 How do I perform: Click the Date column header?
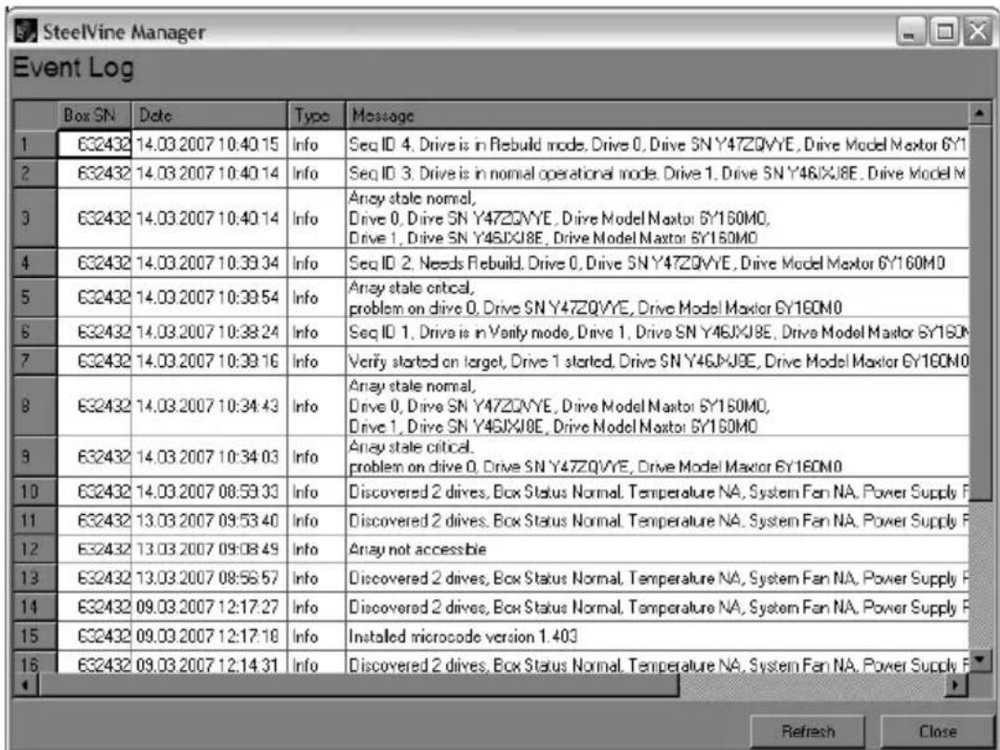(x=209, y=115)
